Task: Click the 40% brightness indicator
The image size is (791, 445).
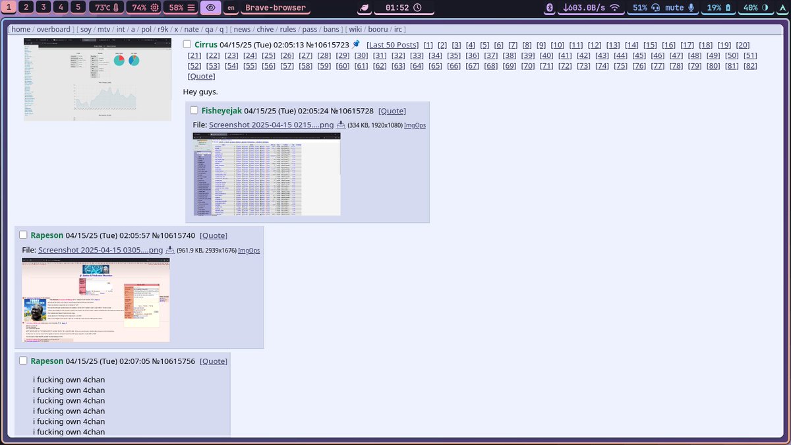Action: (x=756, y=7)
